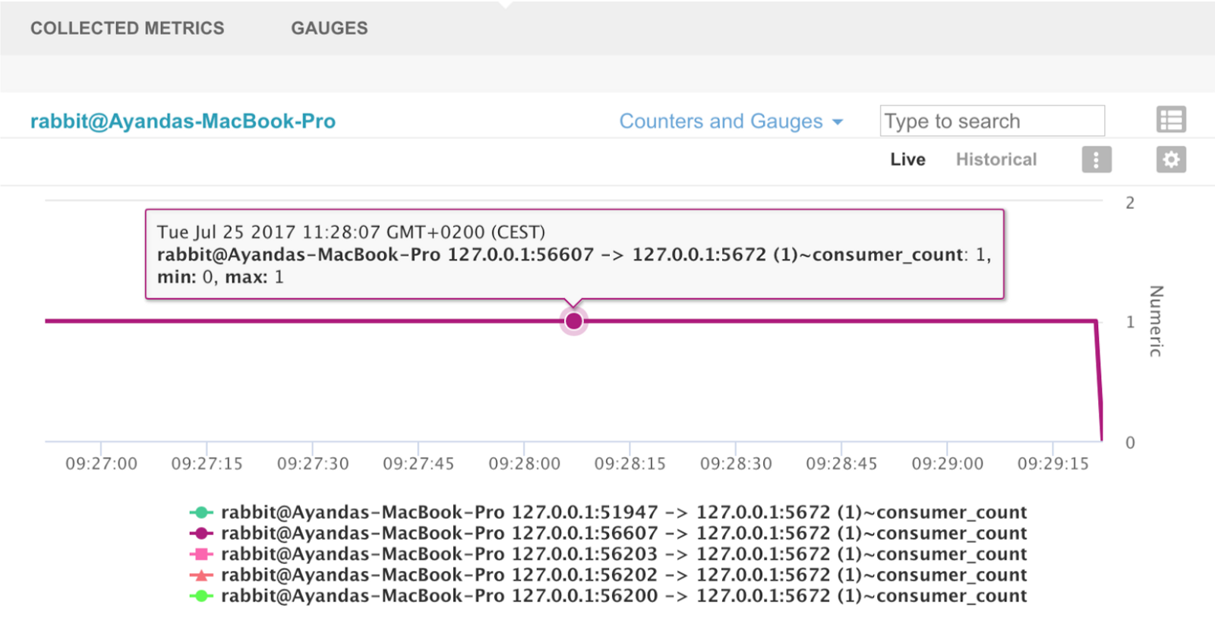Open the rabbit@Ayandas-MacBook-Pro node link
Screen dimensions: 1215x624
pyautogui.click(x=183, y=121)
